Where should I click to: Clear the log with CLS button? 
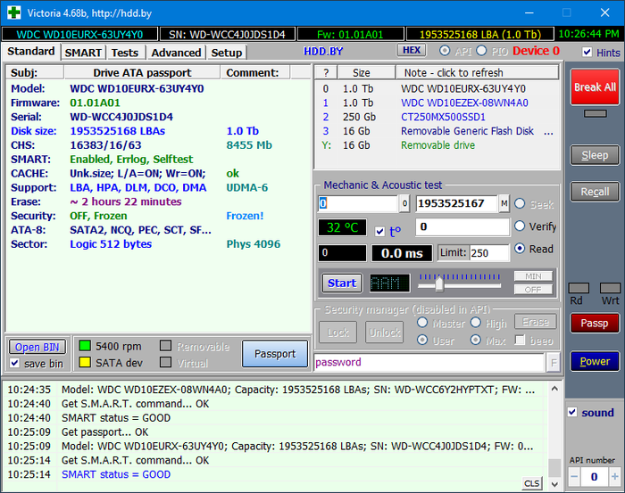pyautogui.click(x=532, y=483)
